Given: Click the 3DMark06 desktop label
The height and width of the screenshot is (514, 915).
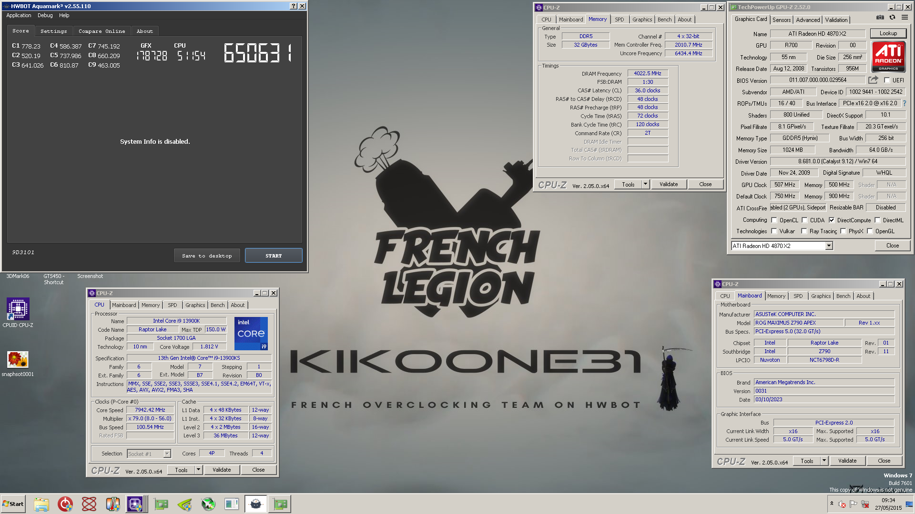Looking at the screenshot, I should point(18,276).
